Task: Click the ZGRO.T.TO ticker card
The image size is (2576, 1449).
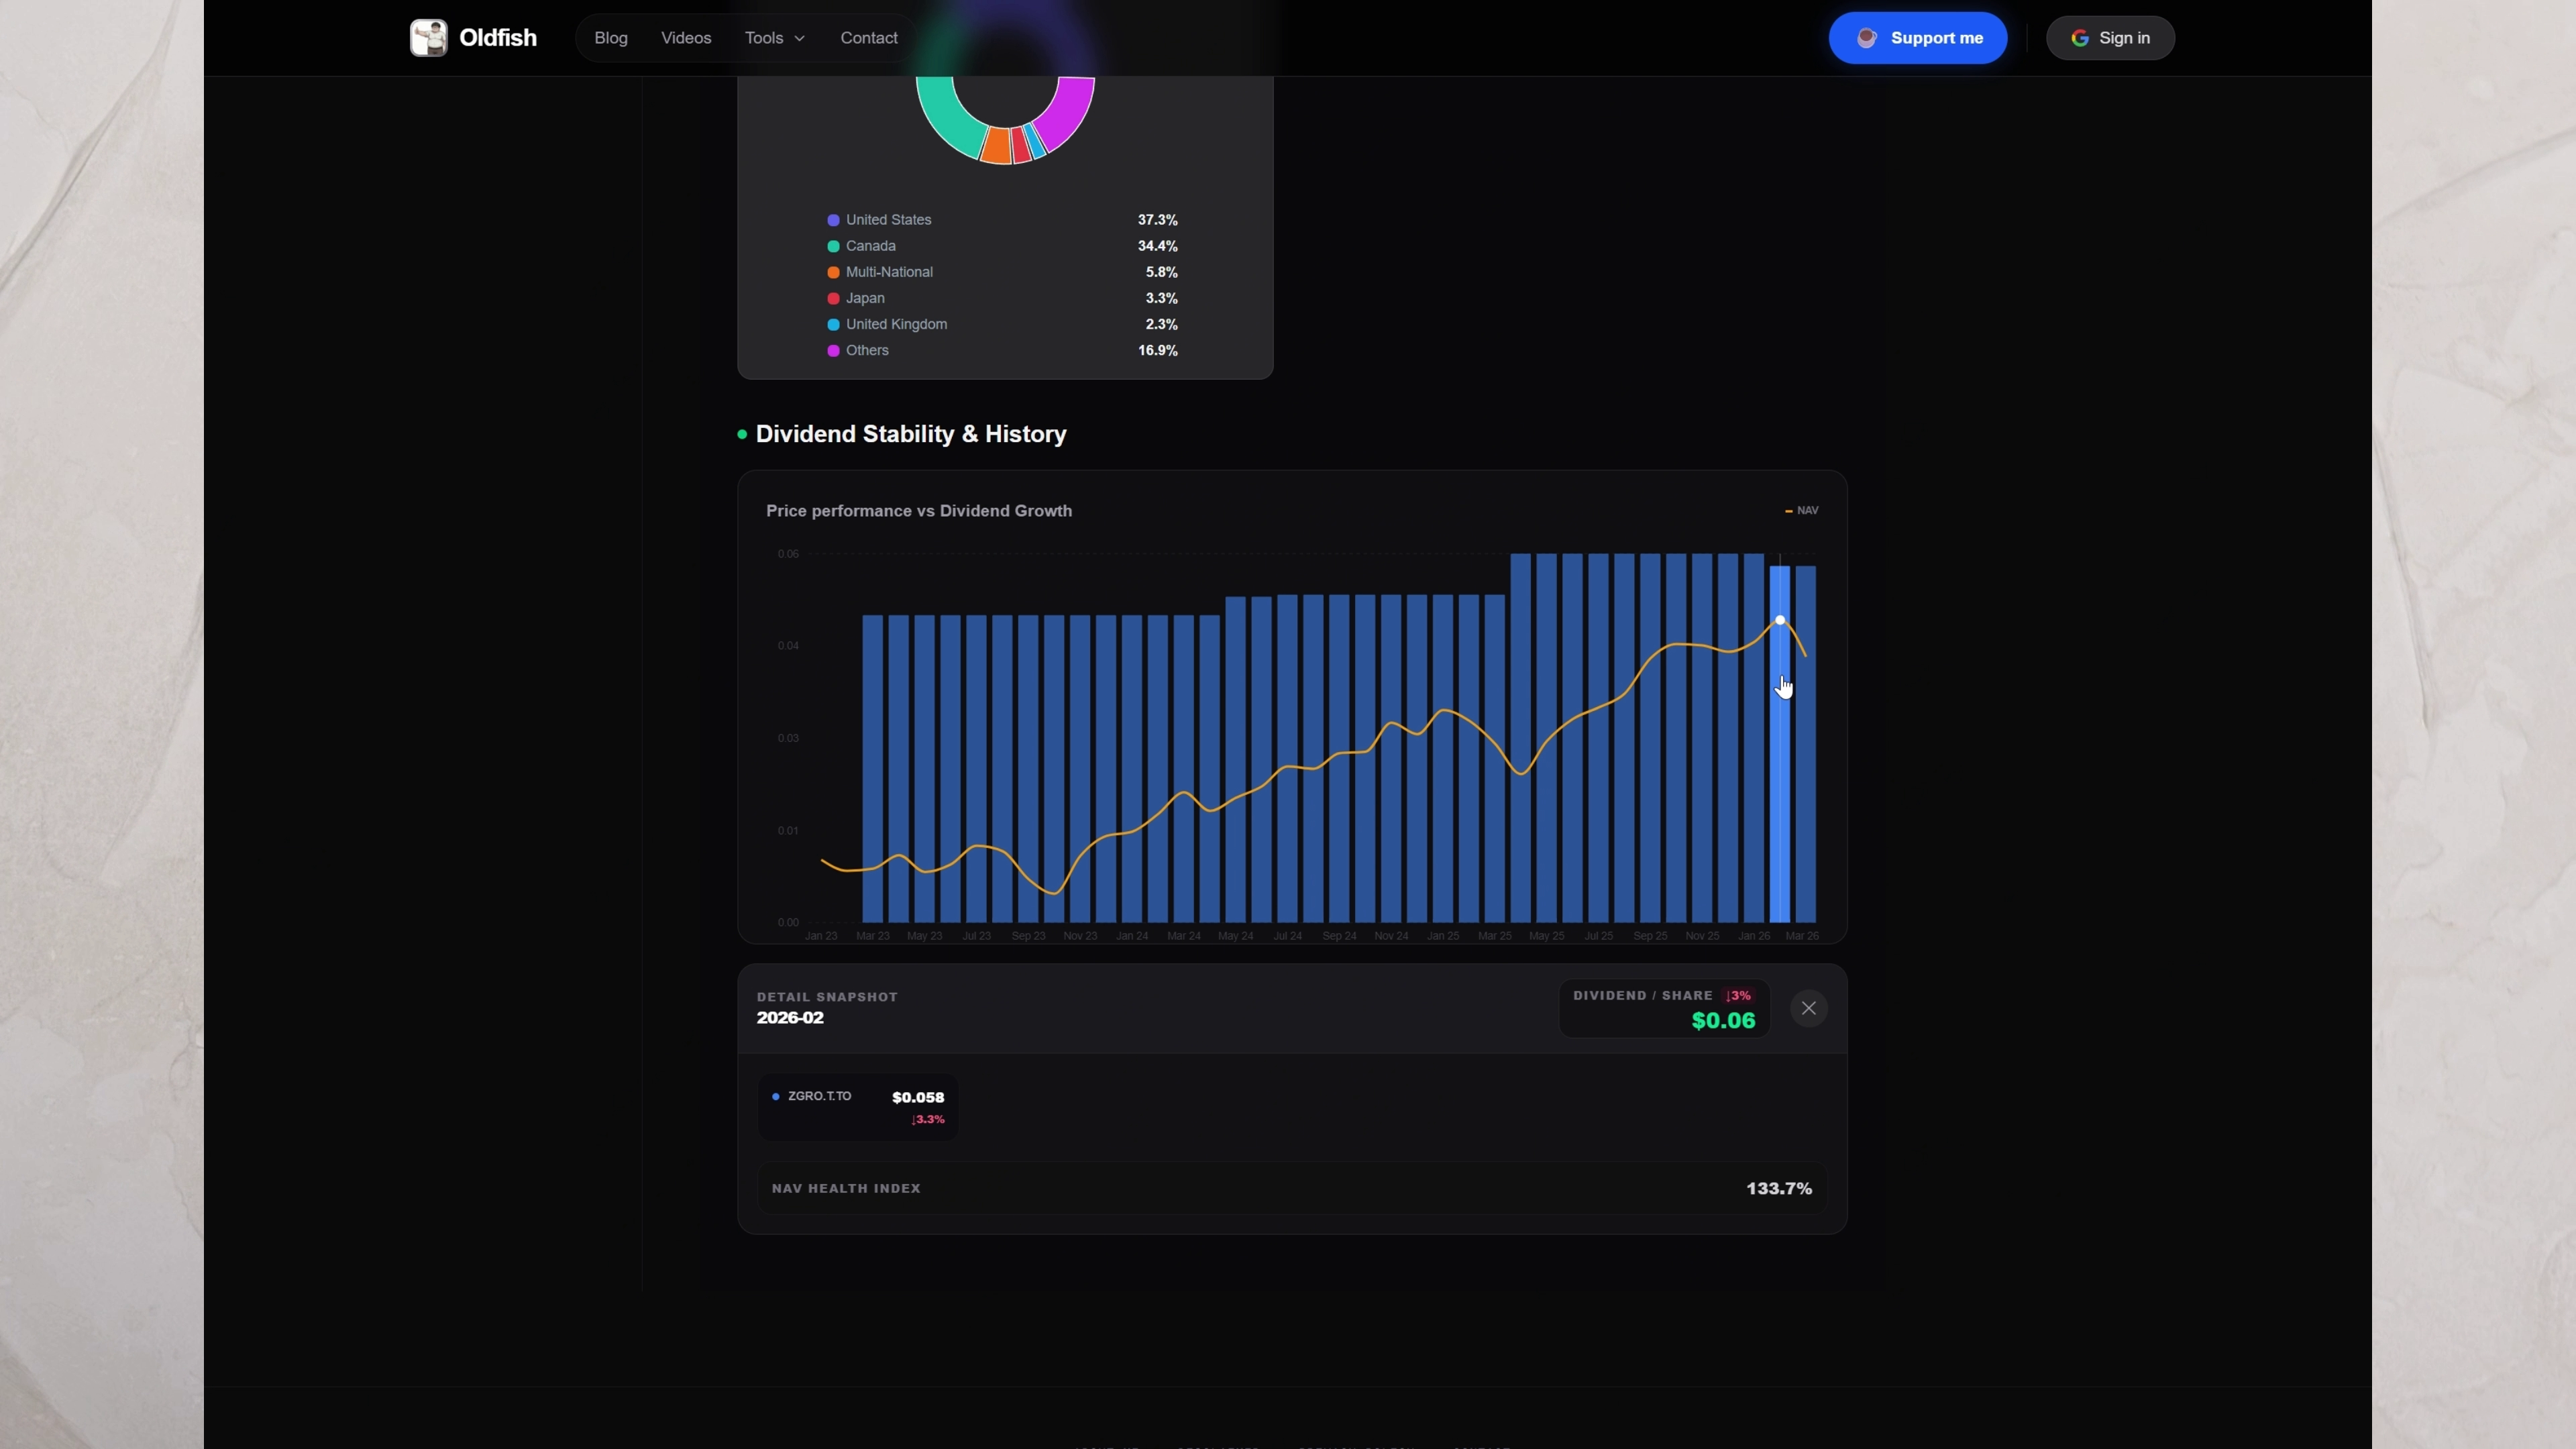Action: [x=858, y=1106]
